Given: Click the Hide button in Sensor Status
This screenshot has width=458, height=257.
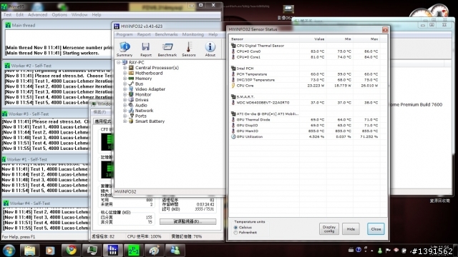Looking at the screenshot, I should pos(351,229).
